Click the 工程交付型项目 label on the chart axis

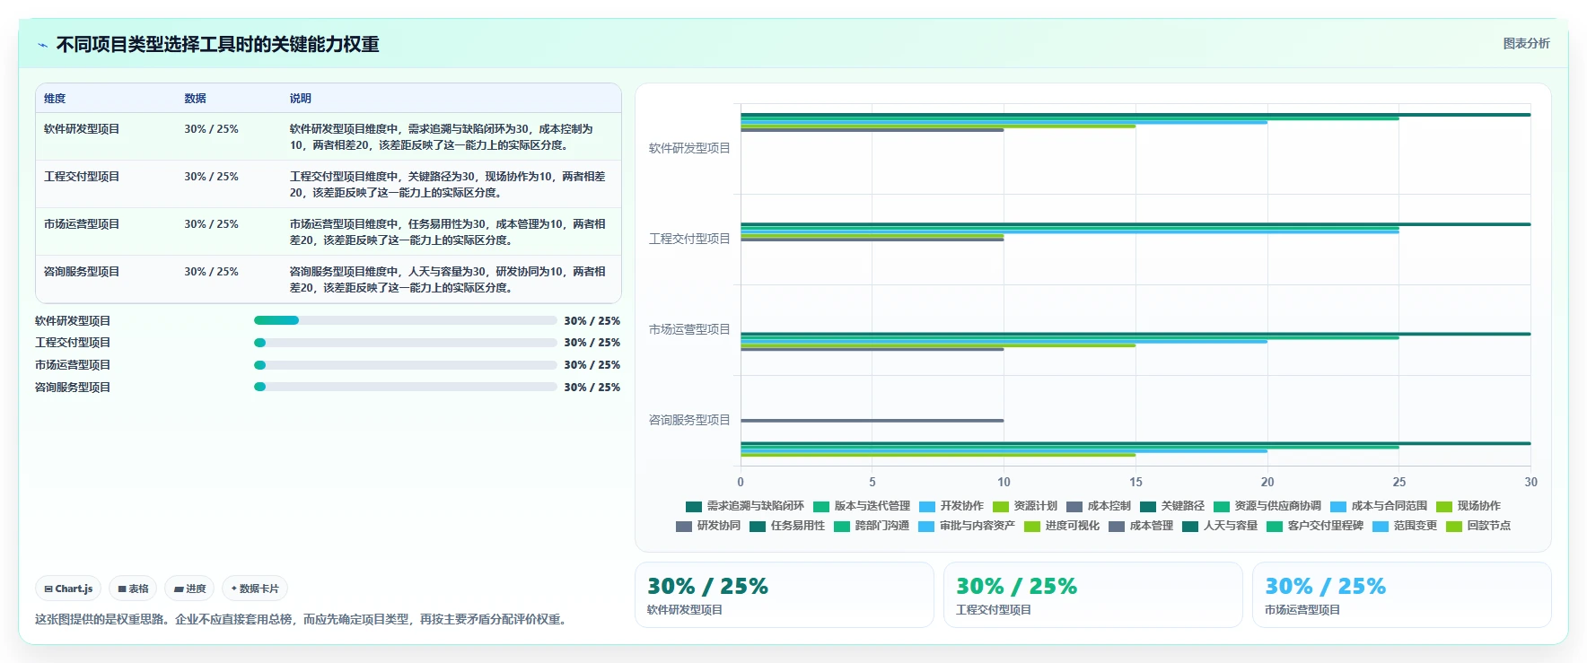tap(689, 239)
